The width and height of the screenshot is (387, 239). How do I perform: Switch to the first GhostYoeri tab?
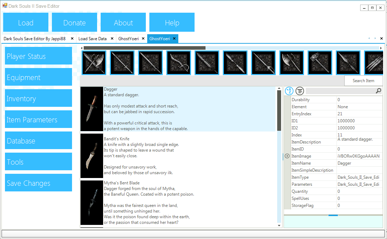pyautogui.click(x=128, y=39)
